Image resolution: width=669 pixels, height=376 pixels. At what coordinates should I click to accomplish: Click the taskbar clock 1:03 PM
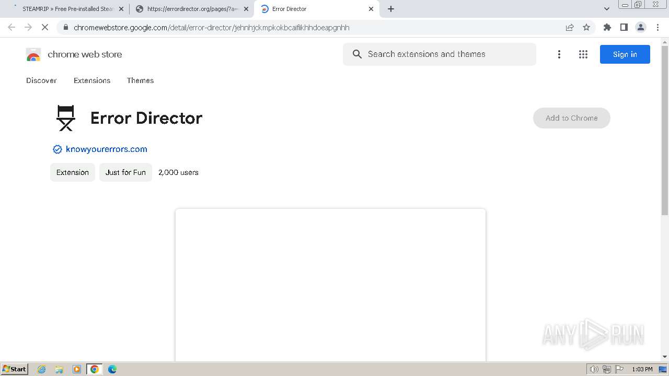pos(642,369)
